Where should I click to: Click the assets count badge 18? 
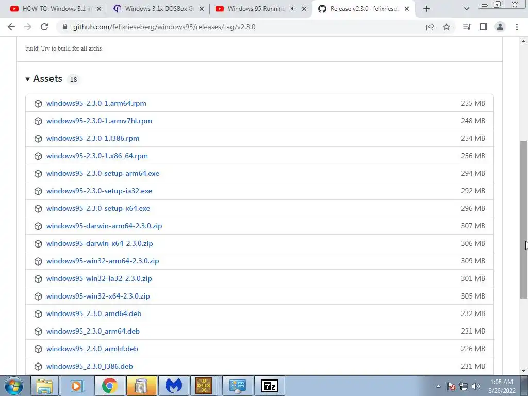point(73,80)
